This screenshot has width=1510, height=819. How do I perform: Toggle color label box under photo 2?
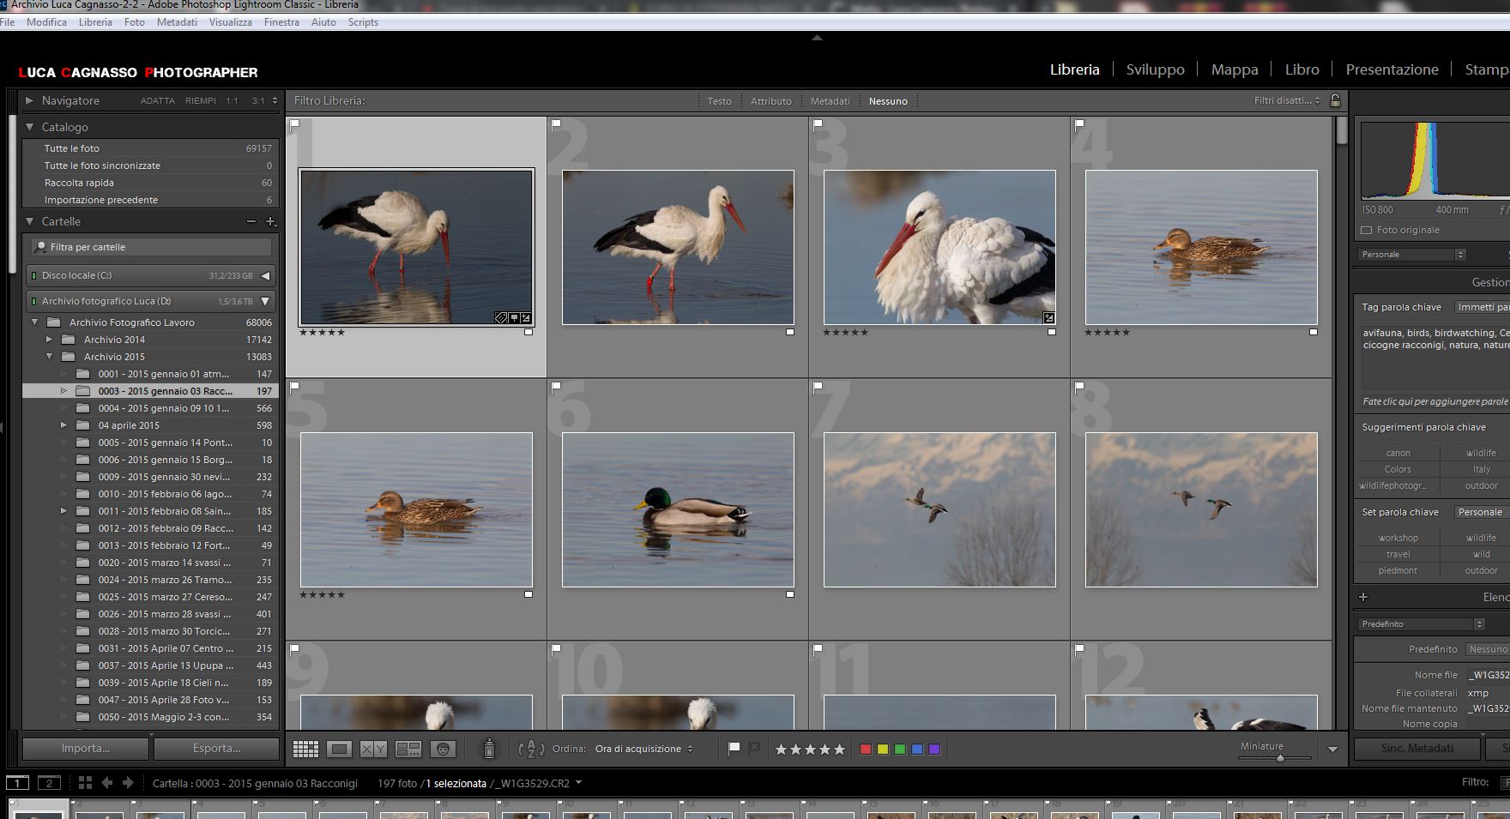pos(789,332)
